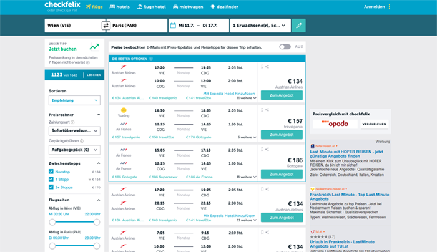Uncheck the 1 Stopp filter checkbox
Screen dimensions: 437x252
coord(51,179)
